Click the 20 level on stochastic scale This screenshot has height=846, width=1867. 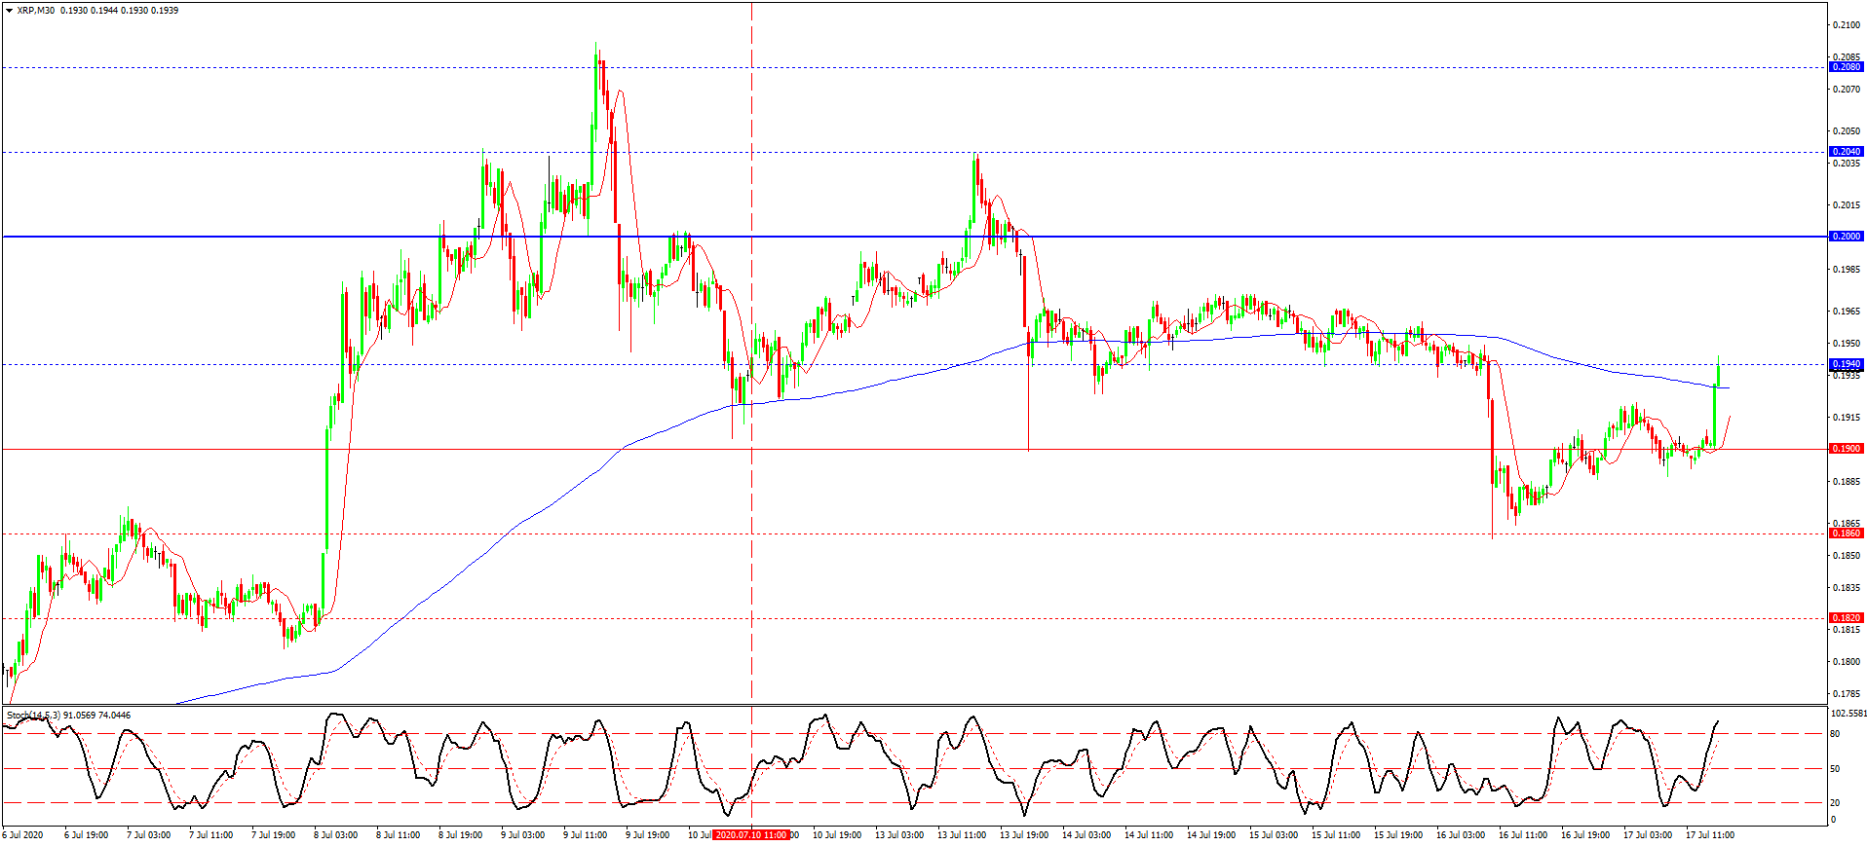click(x=1836, y=803)
